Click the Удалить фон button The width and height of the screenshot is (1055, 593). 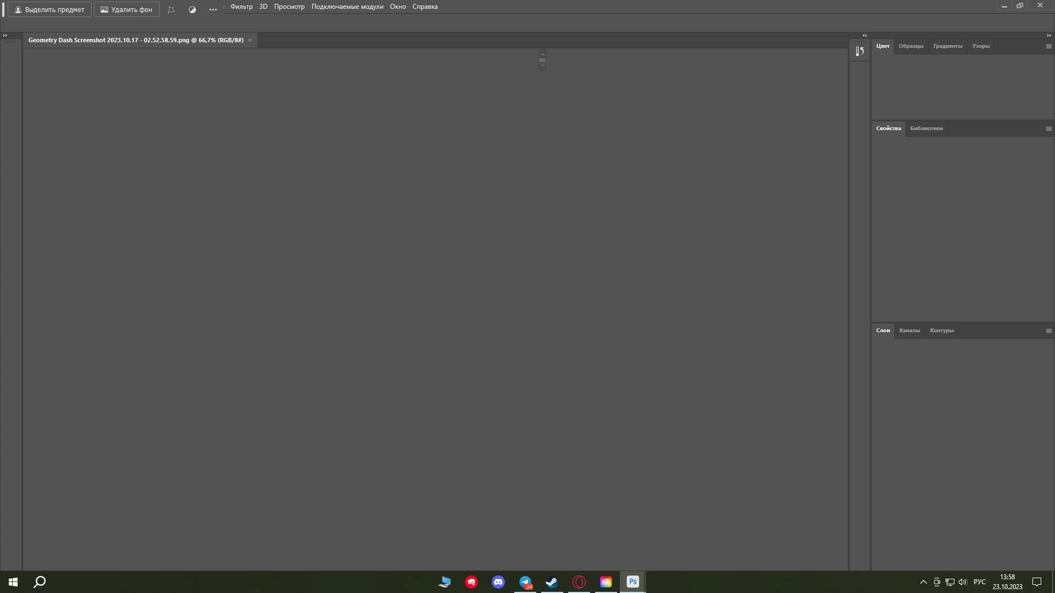(127, 9)
